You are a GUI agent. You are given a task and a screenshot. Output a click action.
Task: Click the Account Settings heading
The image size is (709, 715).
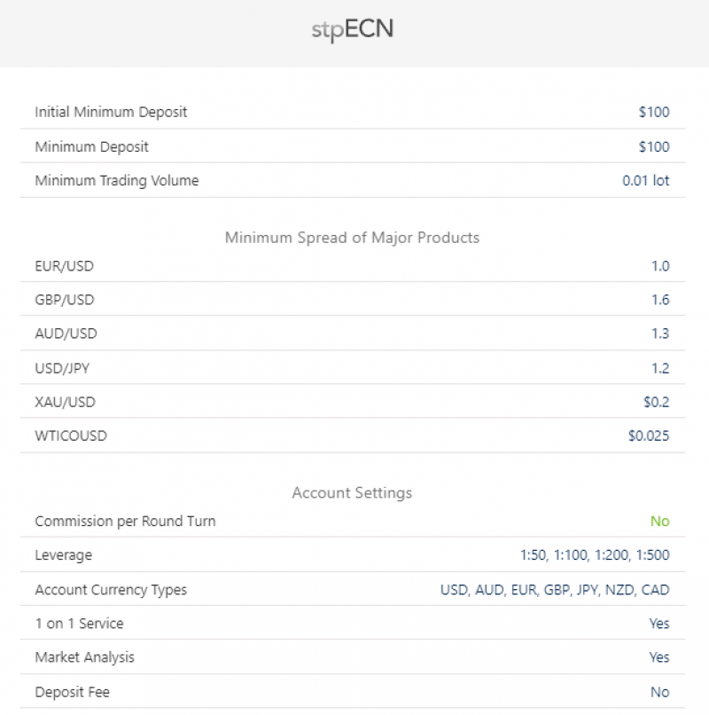352,493
